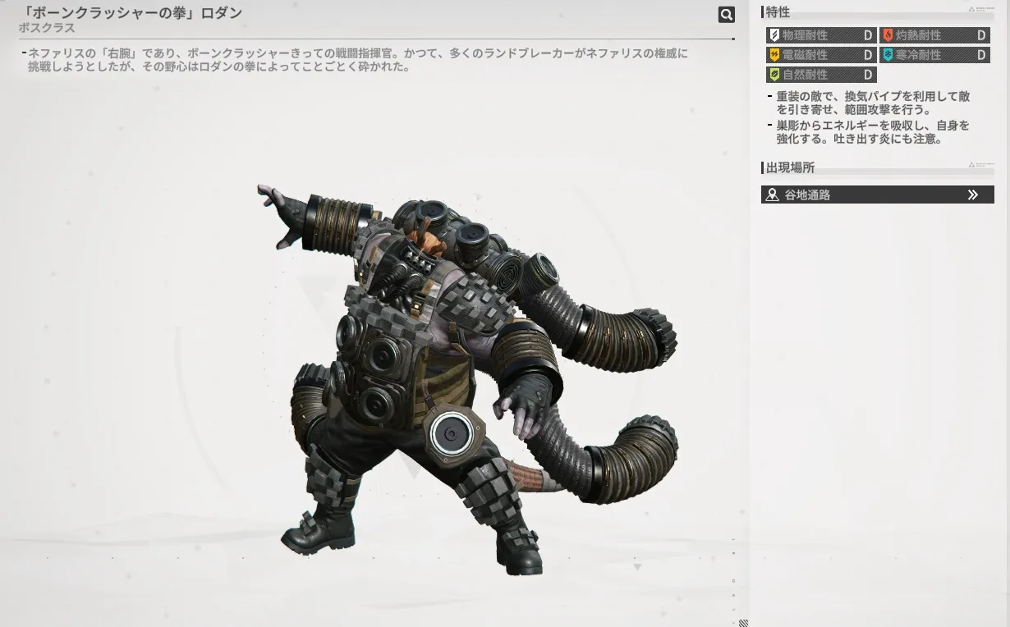
Task: Click the orange heat resistance flame icon
Action: tap(888, 35)
